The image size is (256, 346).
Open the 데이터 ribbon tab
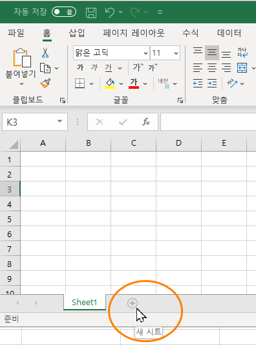(x=229, y=33)
